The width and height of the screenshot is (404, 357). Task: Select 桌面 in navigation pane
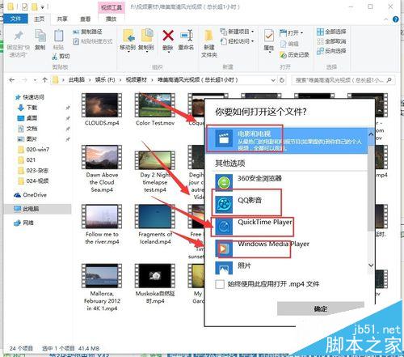pos(27,118)
